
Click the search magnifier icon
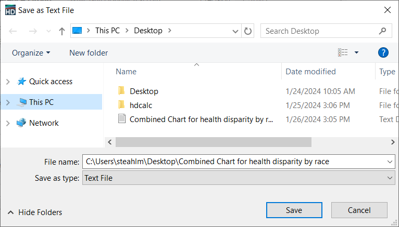[x=383, y=31]
